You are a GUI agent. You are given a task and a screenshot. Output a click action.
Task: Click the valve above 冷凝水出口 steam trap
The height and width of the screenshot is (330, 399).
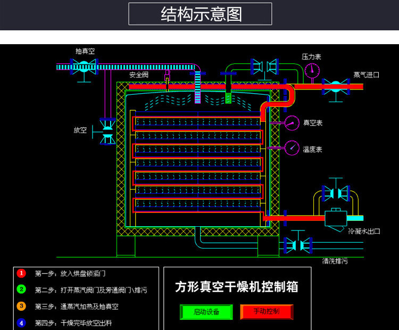[335, 193]
